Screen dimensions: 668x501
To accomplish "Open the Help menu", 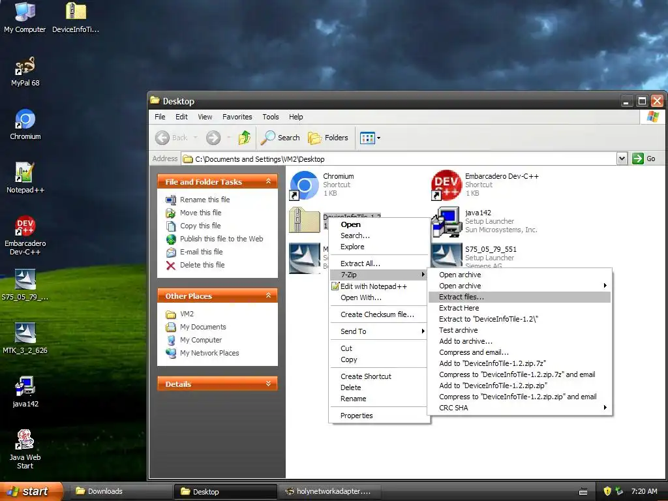I will (x=296, y=117).
